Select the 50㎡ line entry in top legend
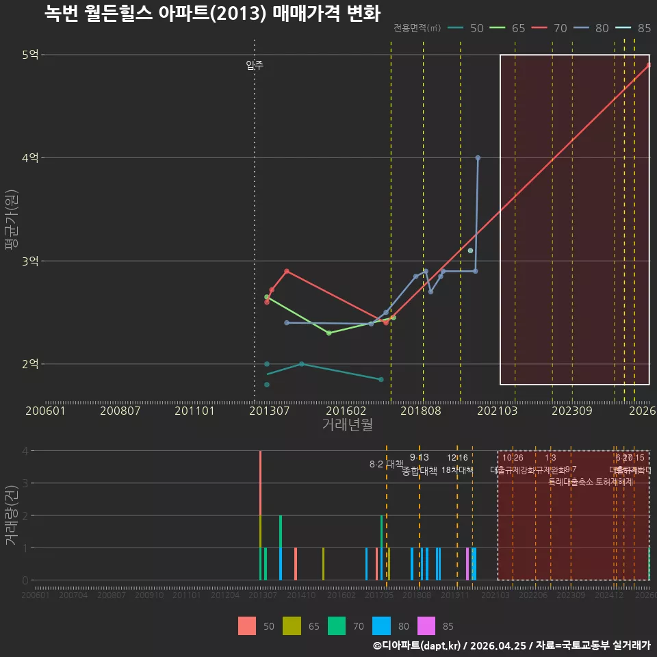Viewport: 657px width, 657px height. pyautogui.click(x=465, y=28)
